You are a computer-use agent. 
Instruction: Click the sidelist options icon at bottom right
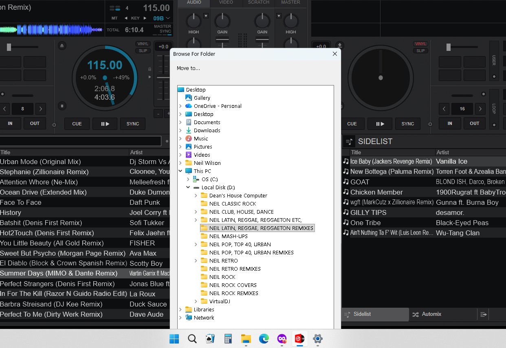pyautogui.click(x=483, y=314)
